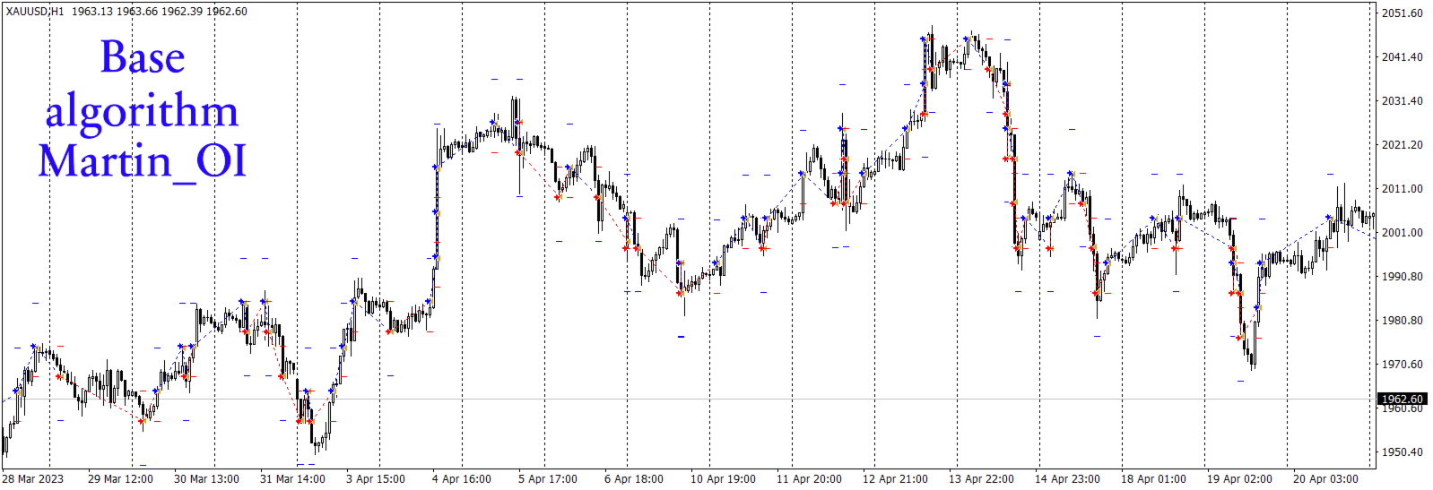Click price scale value 2021.20

click(x=1402, y=145)
